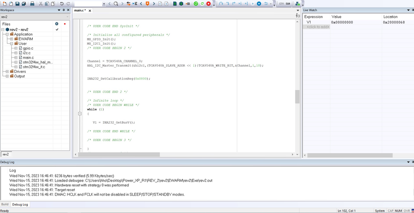Close the main.c editor tab
The width and height of the screenshot is (414, 213).
90,10
